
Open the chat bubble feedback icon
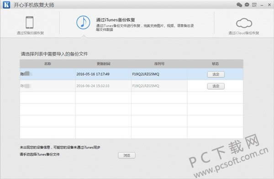coord(247,5)
